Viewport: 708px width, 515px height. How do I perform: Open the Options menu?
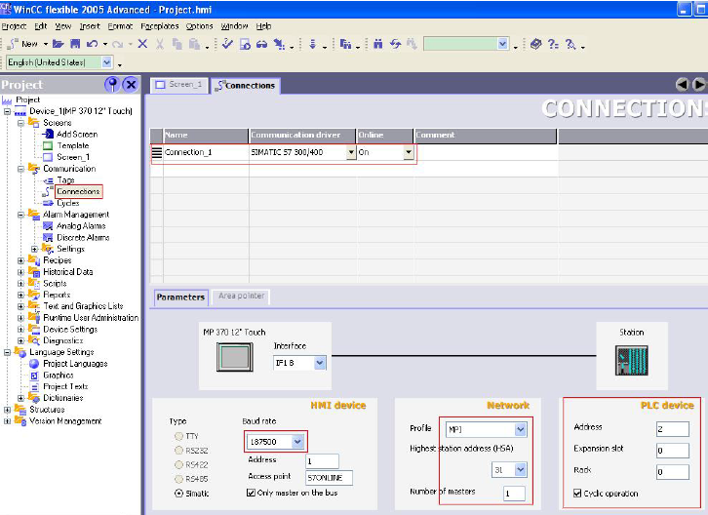click(199, 26)
